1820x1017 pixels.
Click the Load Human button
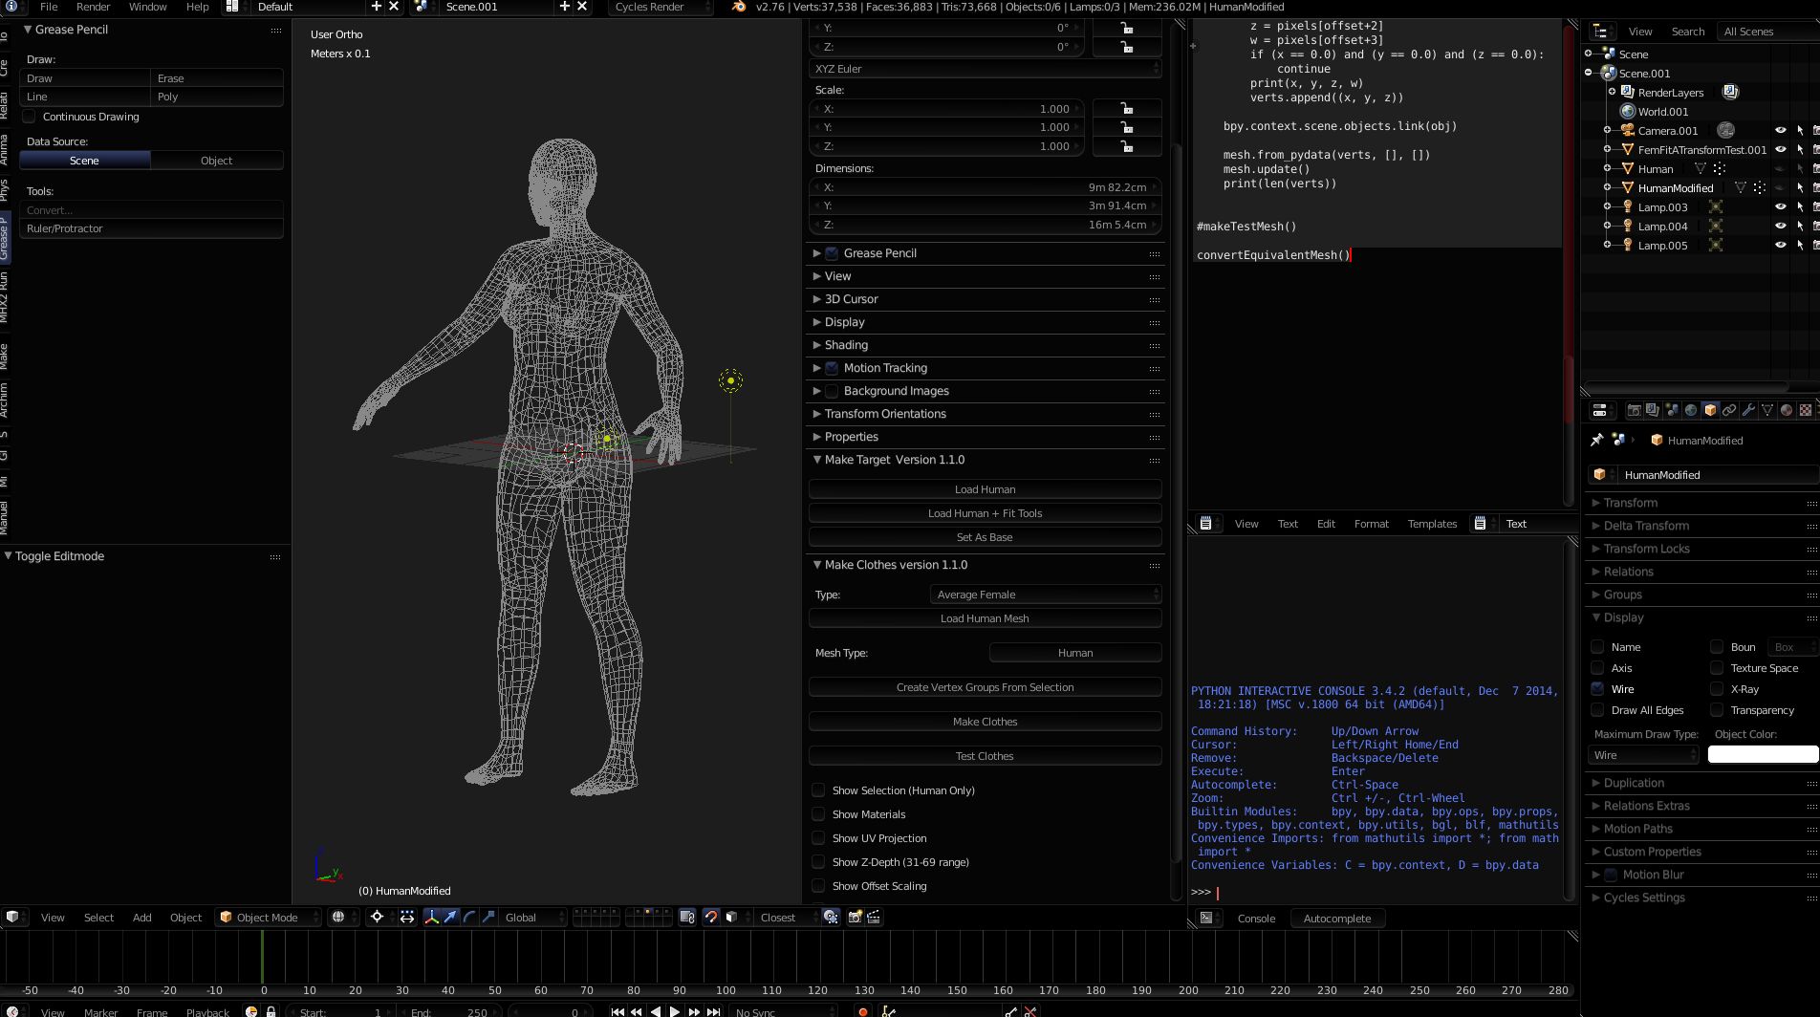(986, 489)
